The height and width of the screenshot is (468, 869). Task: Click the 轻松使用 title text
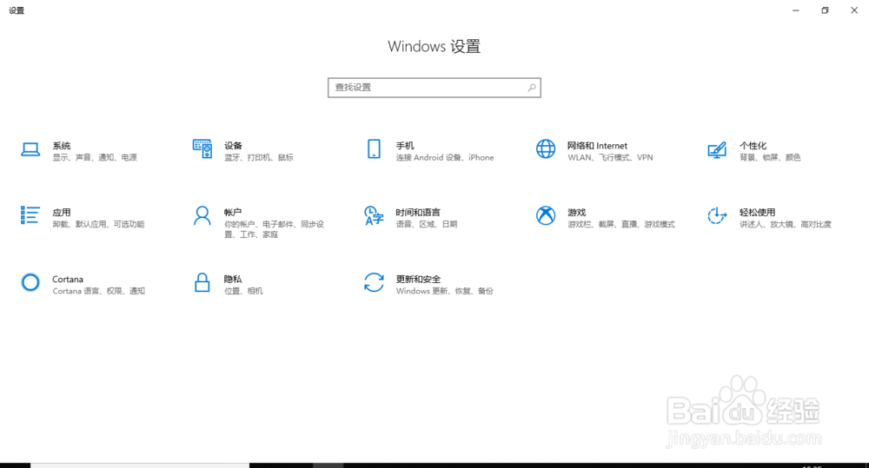click(757, 213)
